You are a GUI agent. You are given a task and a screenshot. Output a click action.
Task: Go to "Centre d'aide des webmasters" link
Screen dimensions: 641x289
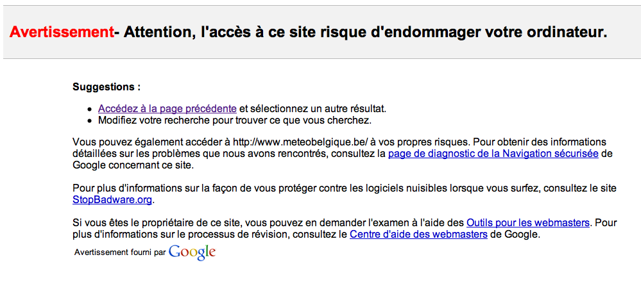pos(418,235)
